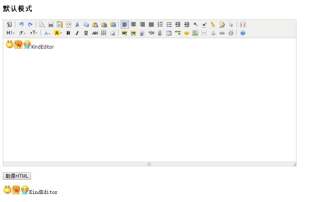This screenshot has height=202, width=327.
Task: Insert media video or audio
Action: coord(151,33)
